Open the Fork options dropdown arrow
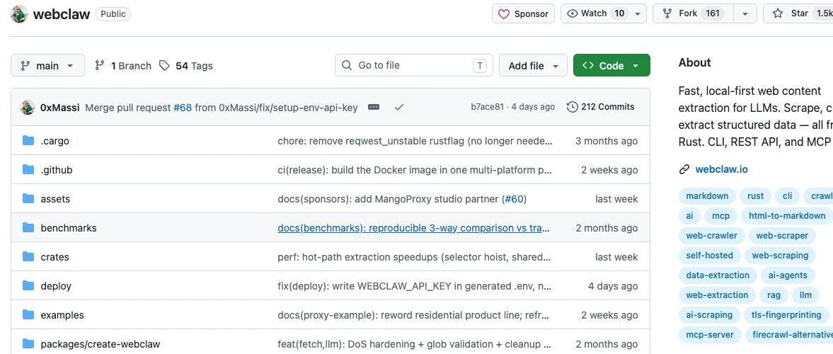833x354 pixels. (x=745, y=14)
